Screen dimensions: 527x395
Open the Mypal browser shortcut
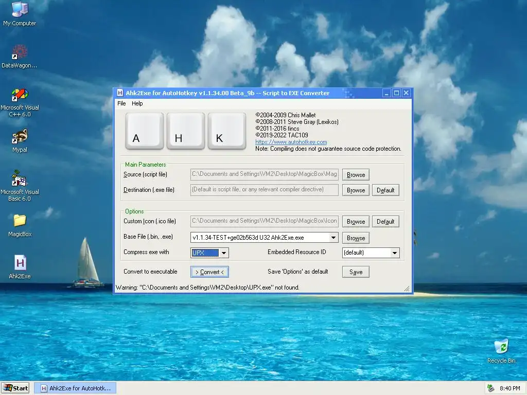[20, 141]
